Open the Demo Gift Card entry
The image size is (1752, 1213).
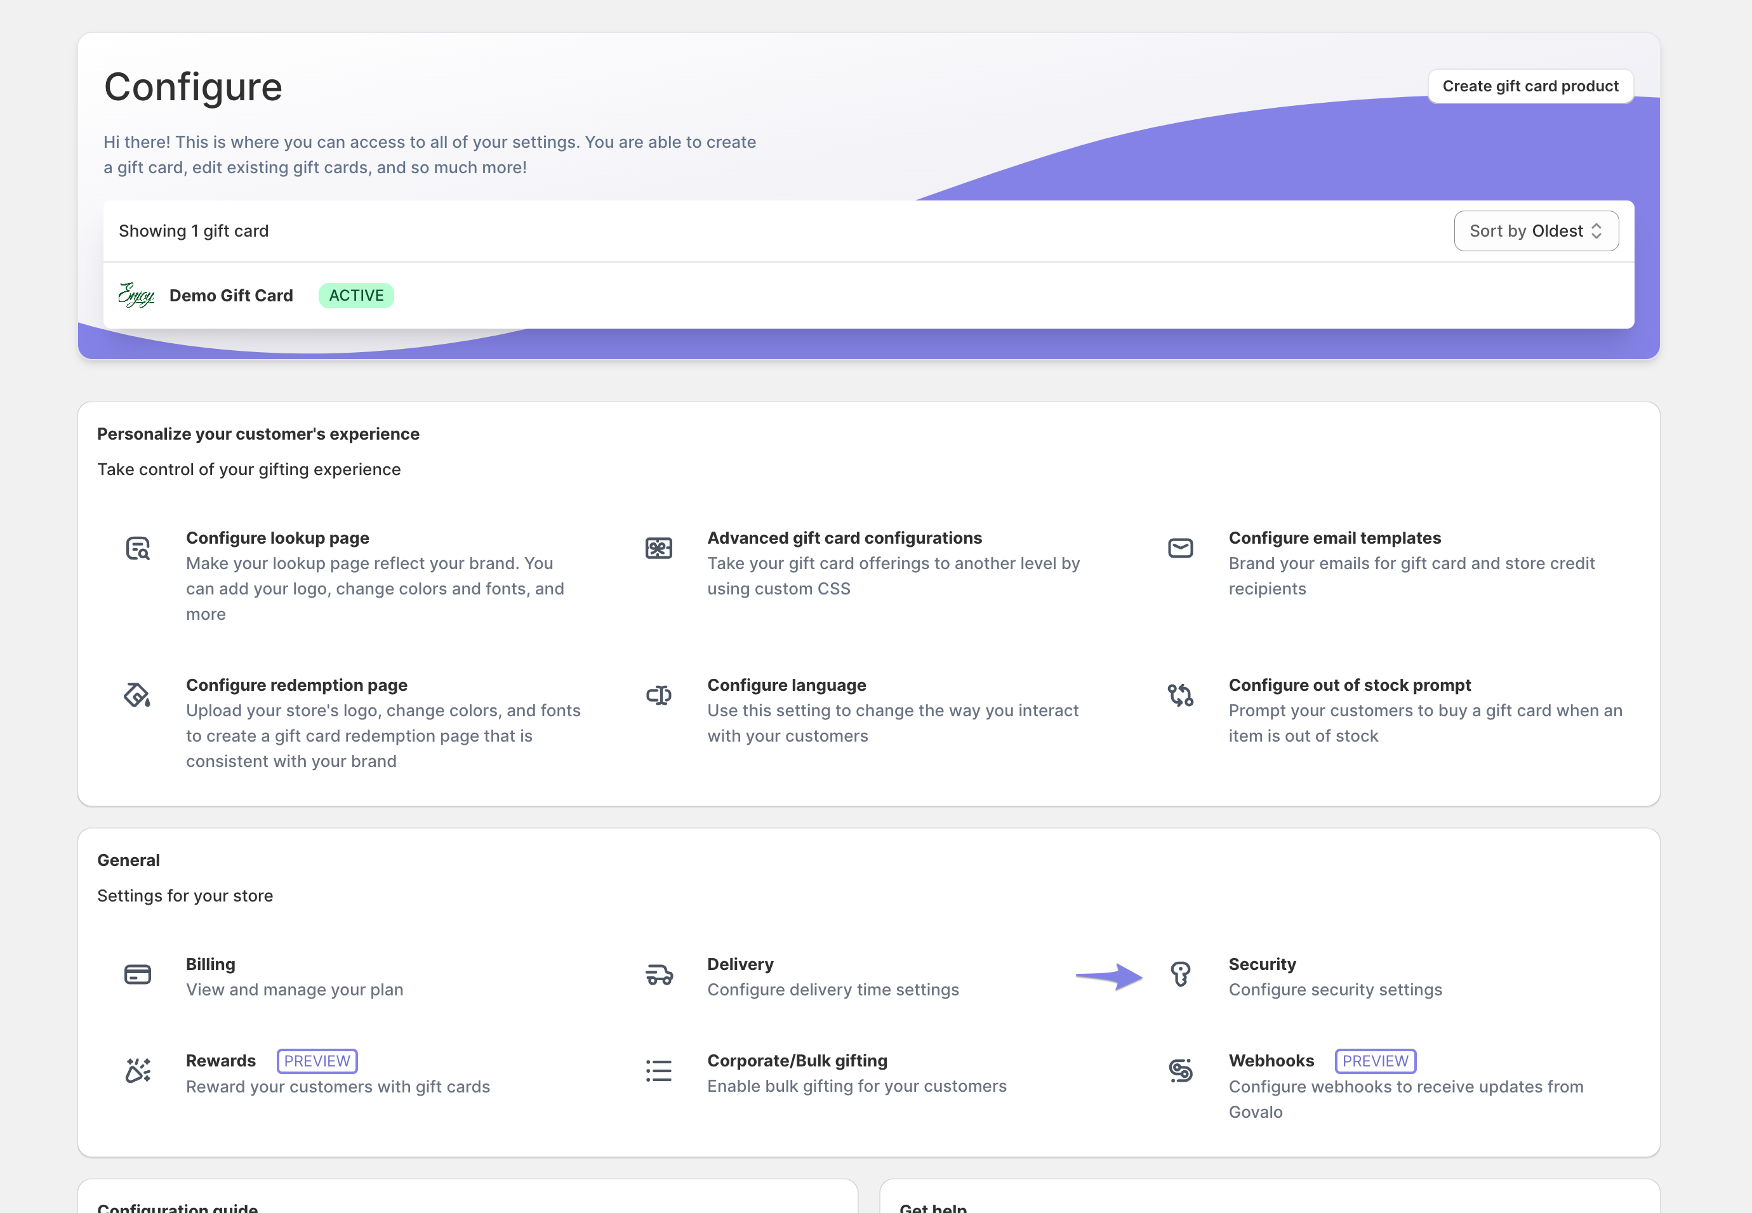coord(231,296)
